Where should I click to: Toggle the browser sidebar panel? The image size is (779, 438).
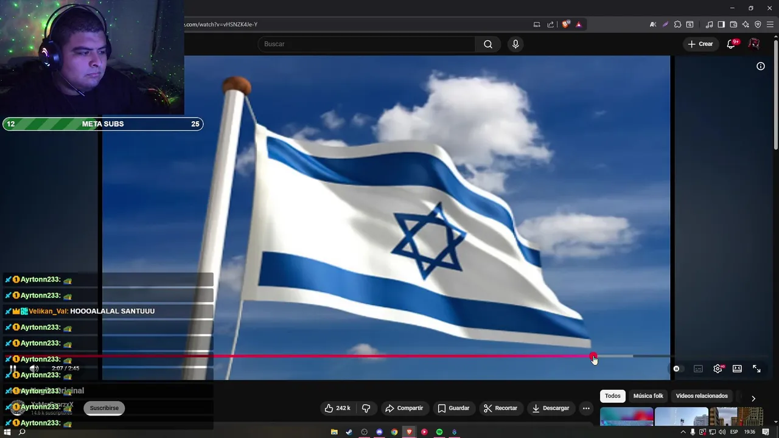click(721, 24)
